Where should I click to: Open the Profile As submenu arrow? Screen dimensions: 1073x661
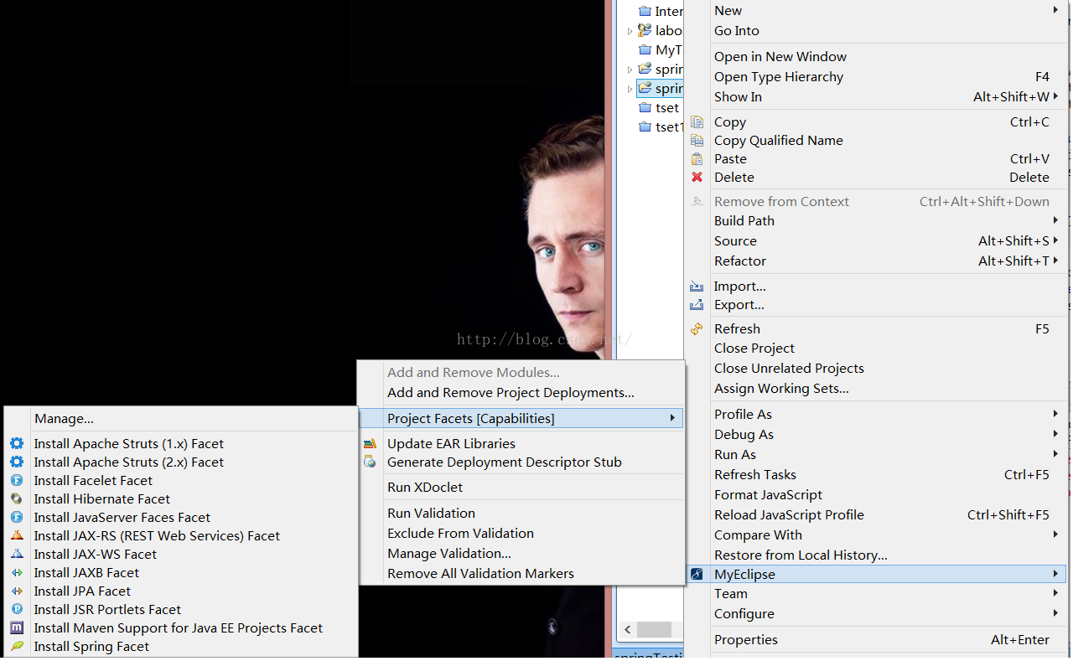(1055, 415)
